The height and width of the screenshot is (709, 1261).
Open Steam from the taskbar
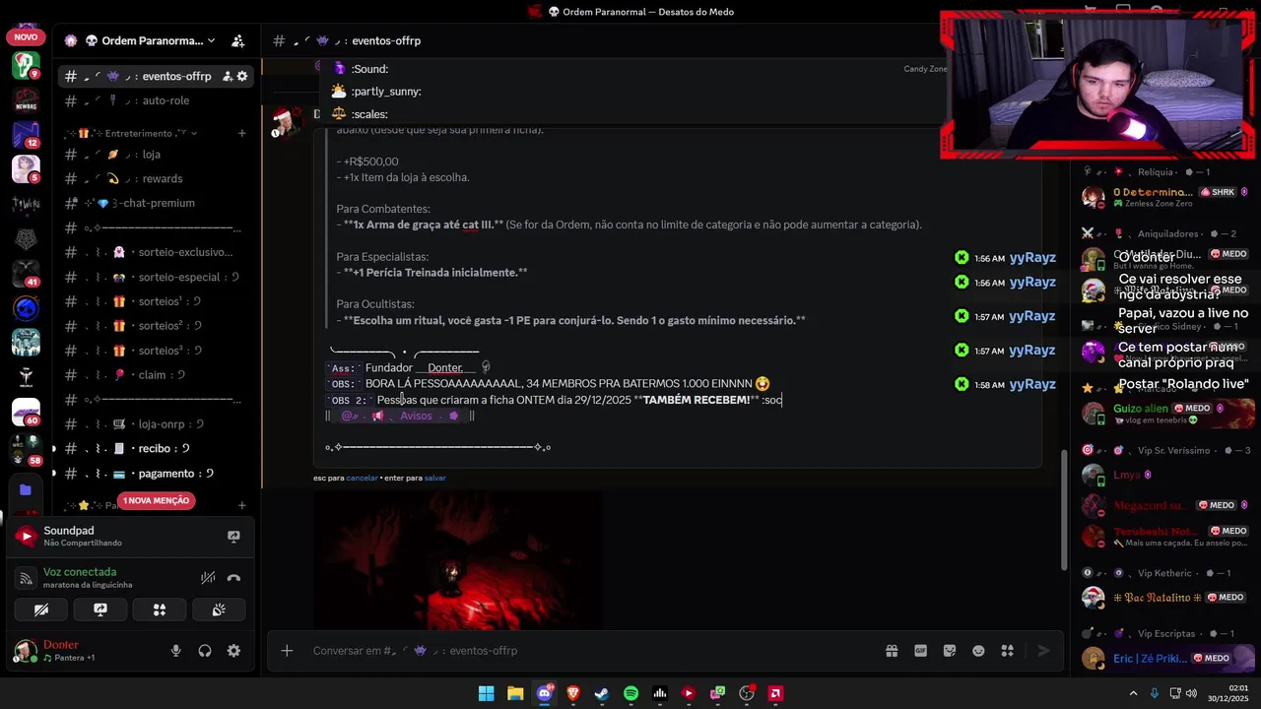602,693
